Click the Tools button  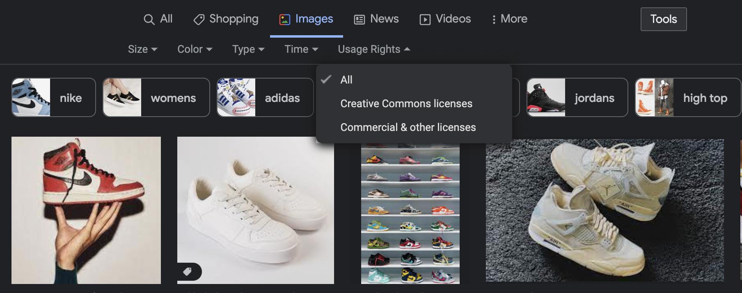[x=664, y=19]
